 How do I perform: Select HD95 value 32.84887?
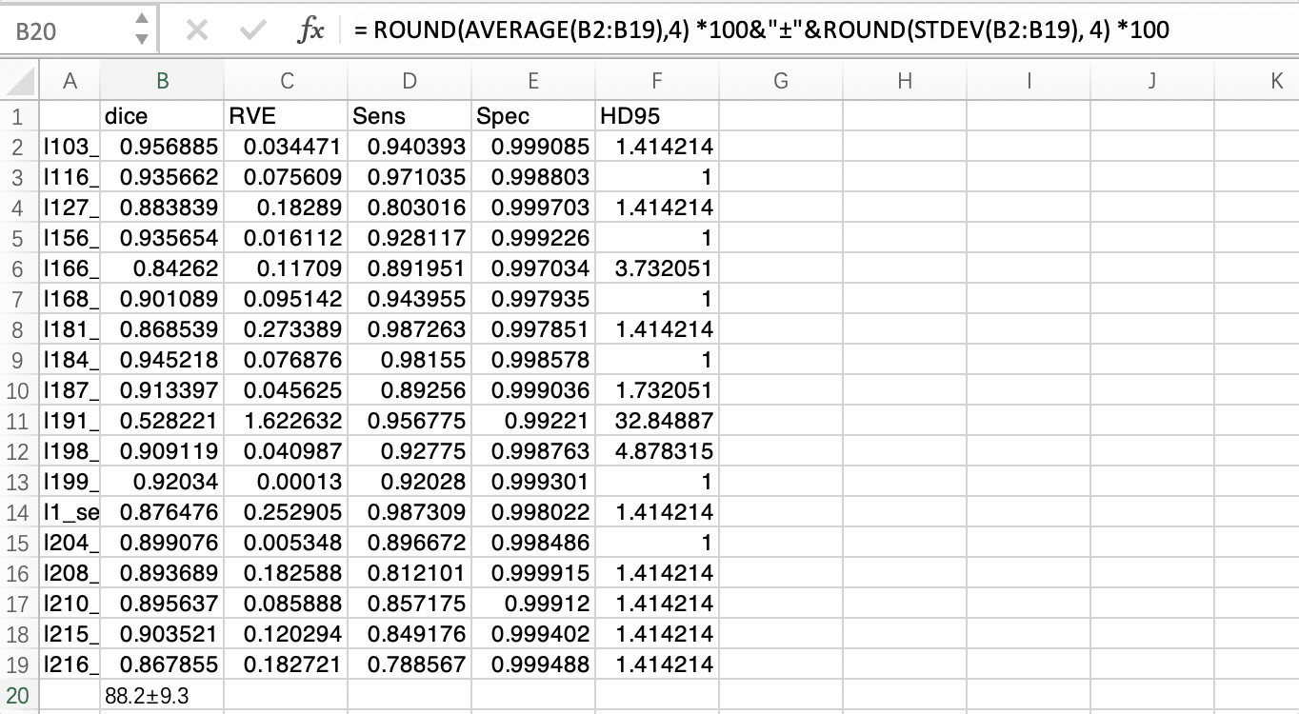657,421
